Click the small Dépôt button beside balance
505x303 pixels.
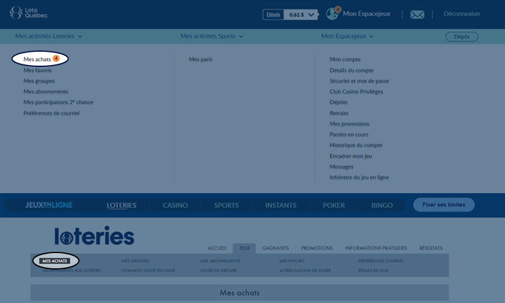273,15
